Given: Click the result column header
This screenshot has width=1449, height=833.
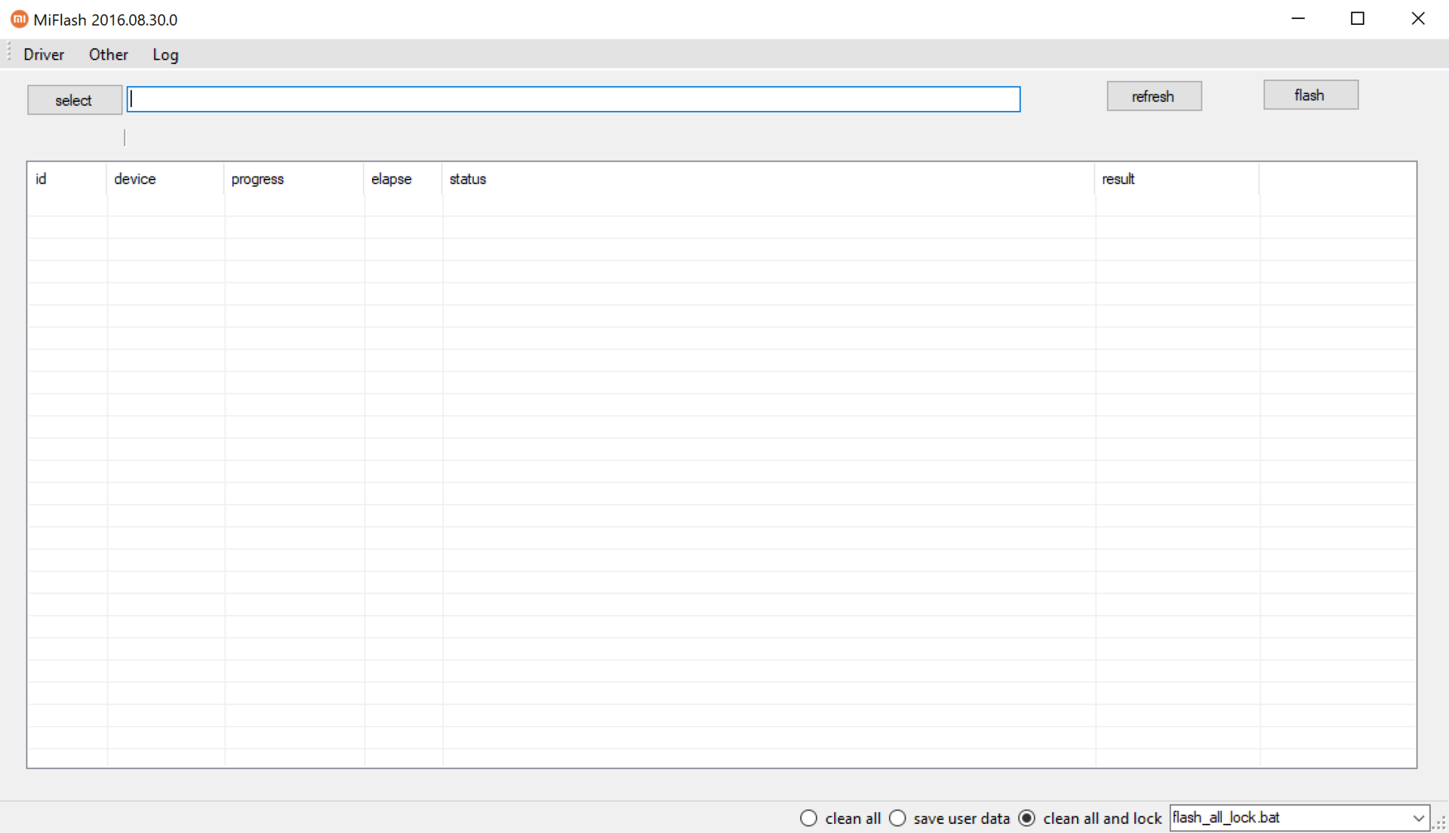Looking at the screenshot, I should (x=1177, y=179).
